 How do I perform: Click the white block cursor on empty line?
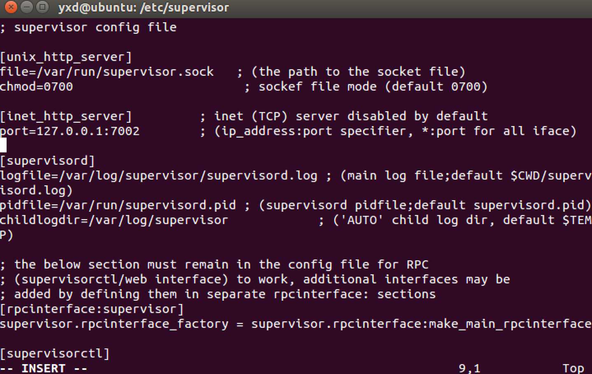coord(3,145)
